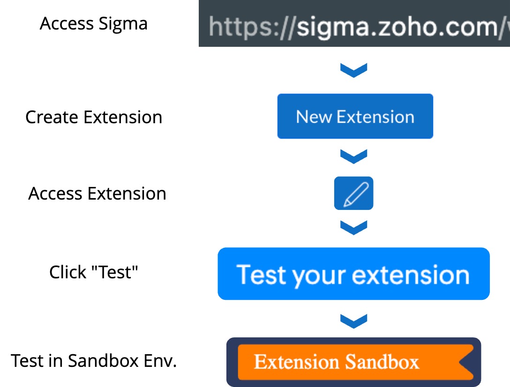Click the ribbon notch on the orange banner
The height and width of the screenshot is (387, 510).
coord(467,362)
